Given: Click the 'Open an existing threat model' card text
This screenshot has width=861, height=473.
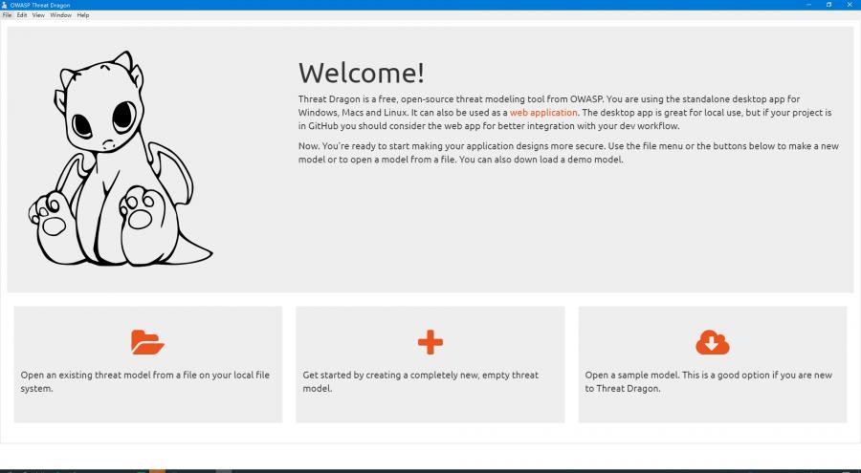Looking at the screenshot, I should coord(145,381).
